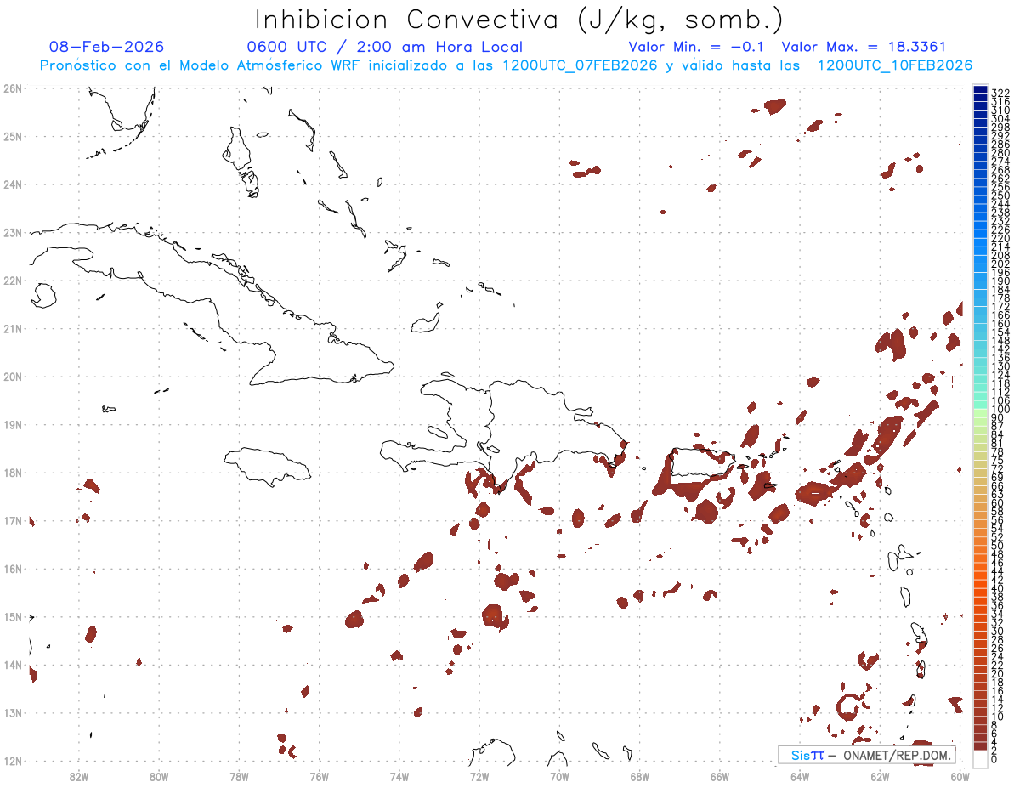Click the "74W" longitude label
Screen dimensions: 1020x788
399,776
